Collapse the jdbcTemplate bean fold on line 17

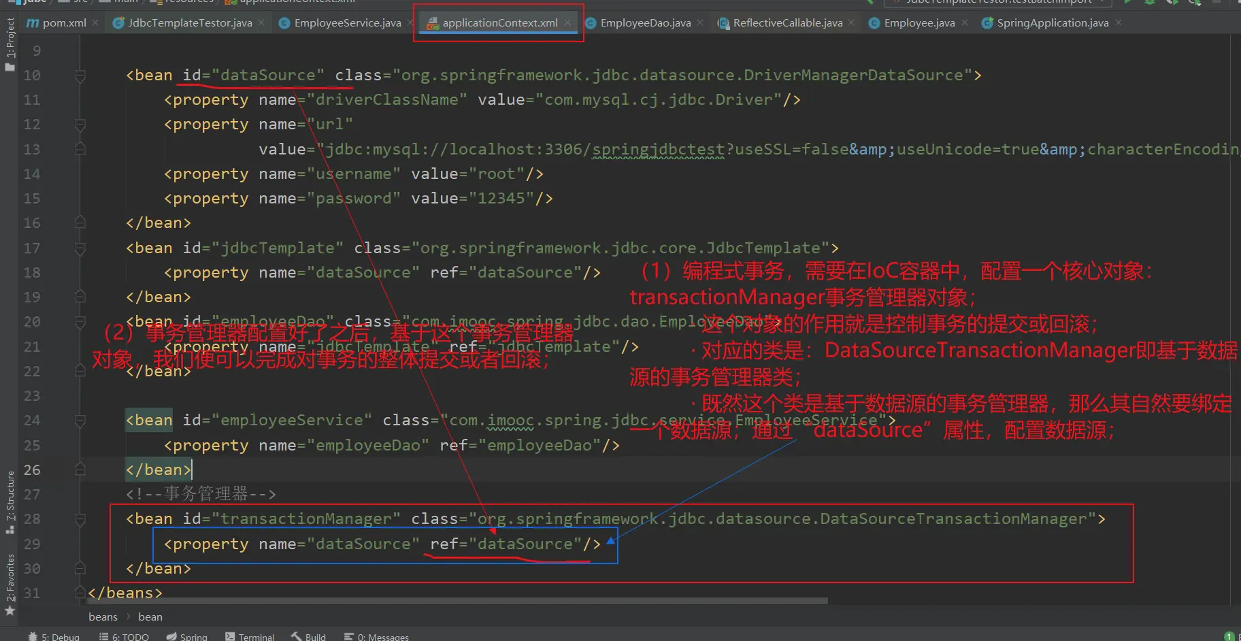coord(80,248)
